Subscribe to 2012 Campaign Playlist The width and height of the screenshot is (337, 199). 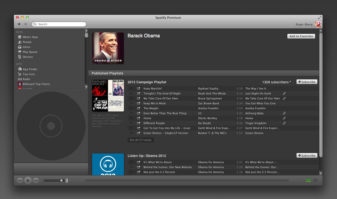[307, 82]
